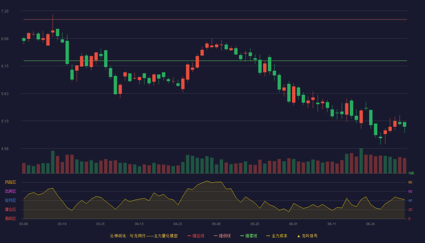This screenshot has width=425, height=243.
Task: Click the 云梯战法 model title legend entry
Action: coord(144,236)
